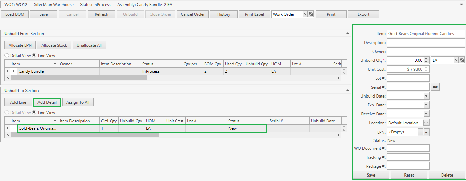Image resolution: width=466 pixels, height=181 pixels.
Task: Open the Unbuild Date dropdown
Action: (x=426, y=96)
